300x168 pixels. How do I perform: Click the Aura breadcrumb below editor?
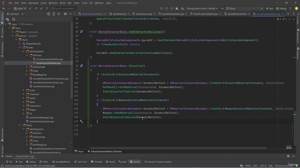tap(79, 151)
